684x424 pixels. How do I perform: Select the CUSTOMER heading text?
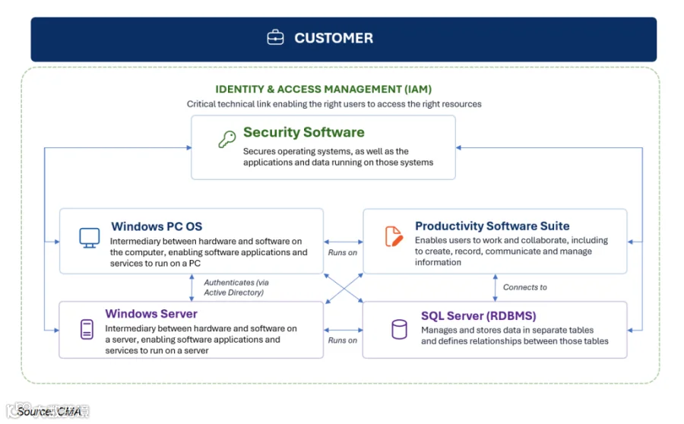pyautogui.click(x=334, y=38)
